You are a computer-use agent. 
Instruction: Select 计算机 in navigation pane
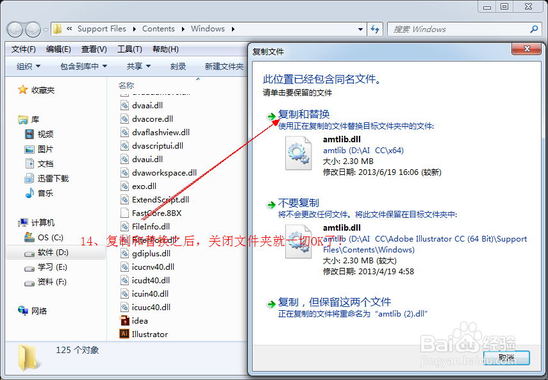37,222
